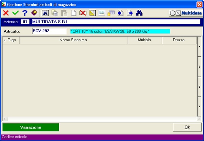The image size is (204, 141).
Task: Click the Multiplo column header
Action: [x=145, y=40]
